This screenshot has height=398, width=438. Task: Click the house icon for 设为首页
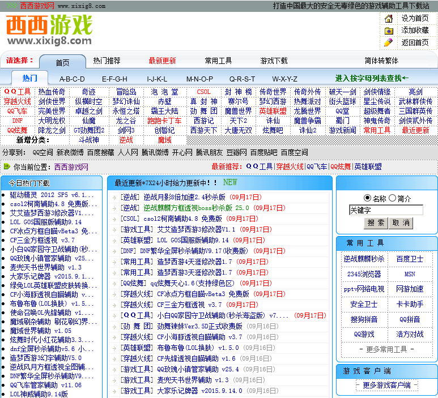click(x=389, y=19)
